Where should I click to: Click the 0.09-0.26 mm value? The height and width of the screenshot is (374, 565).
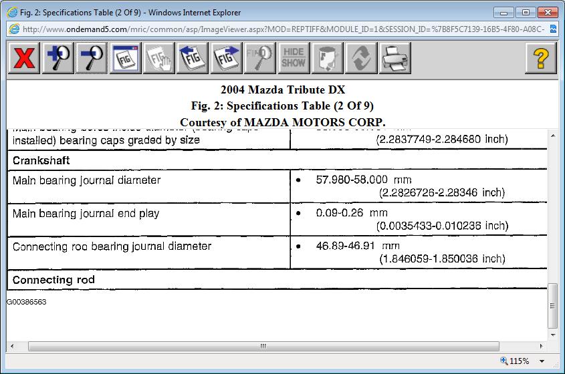352,213
